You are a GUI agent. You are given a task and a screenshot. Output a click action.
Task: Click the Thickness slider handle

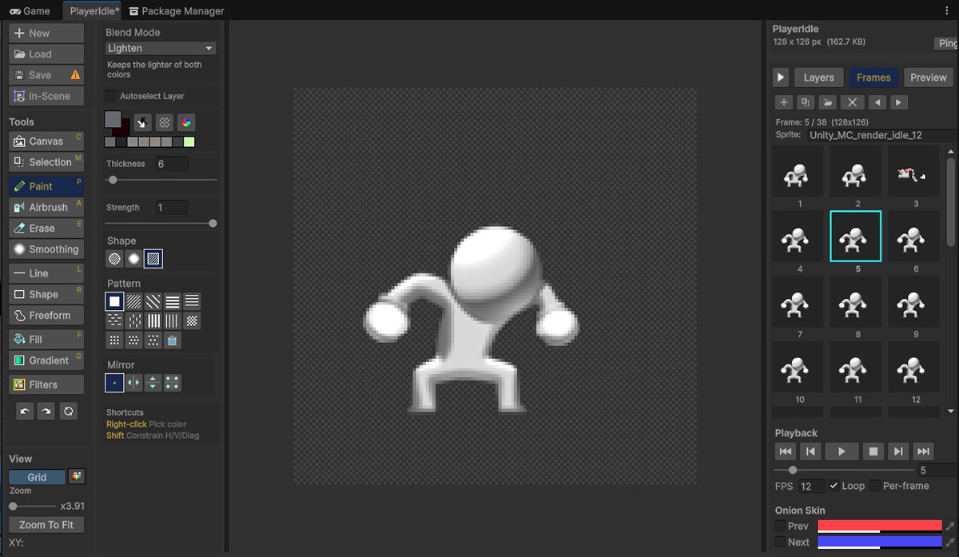point(113,180)
